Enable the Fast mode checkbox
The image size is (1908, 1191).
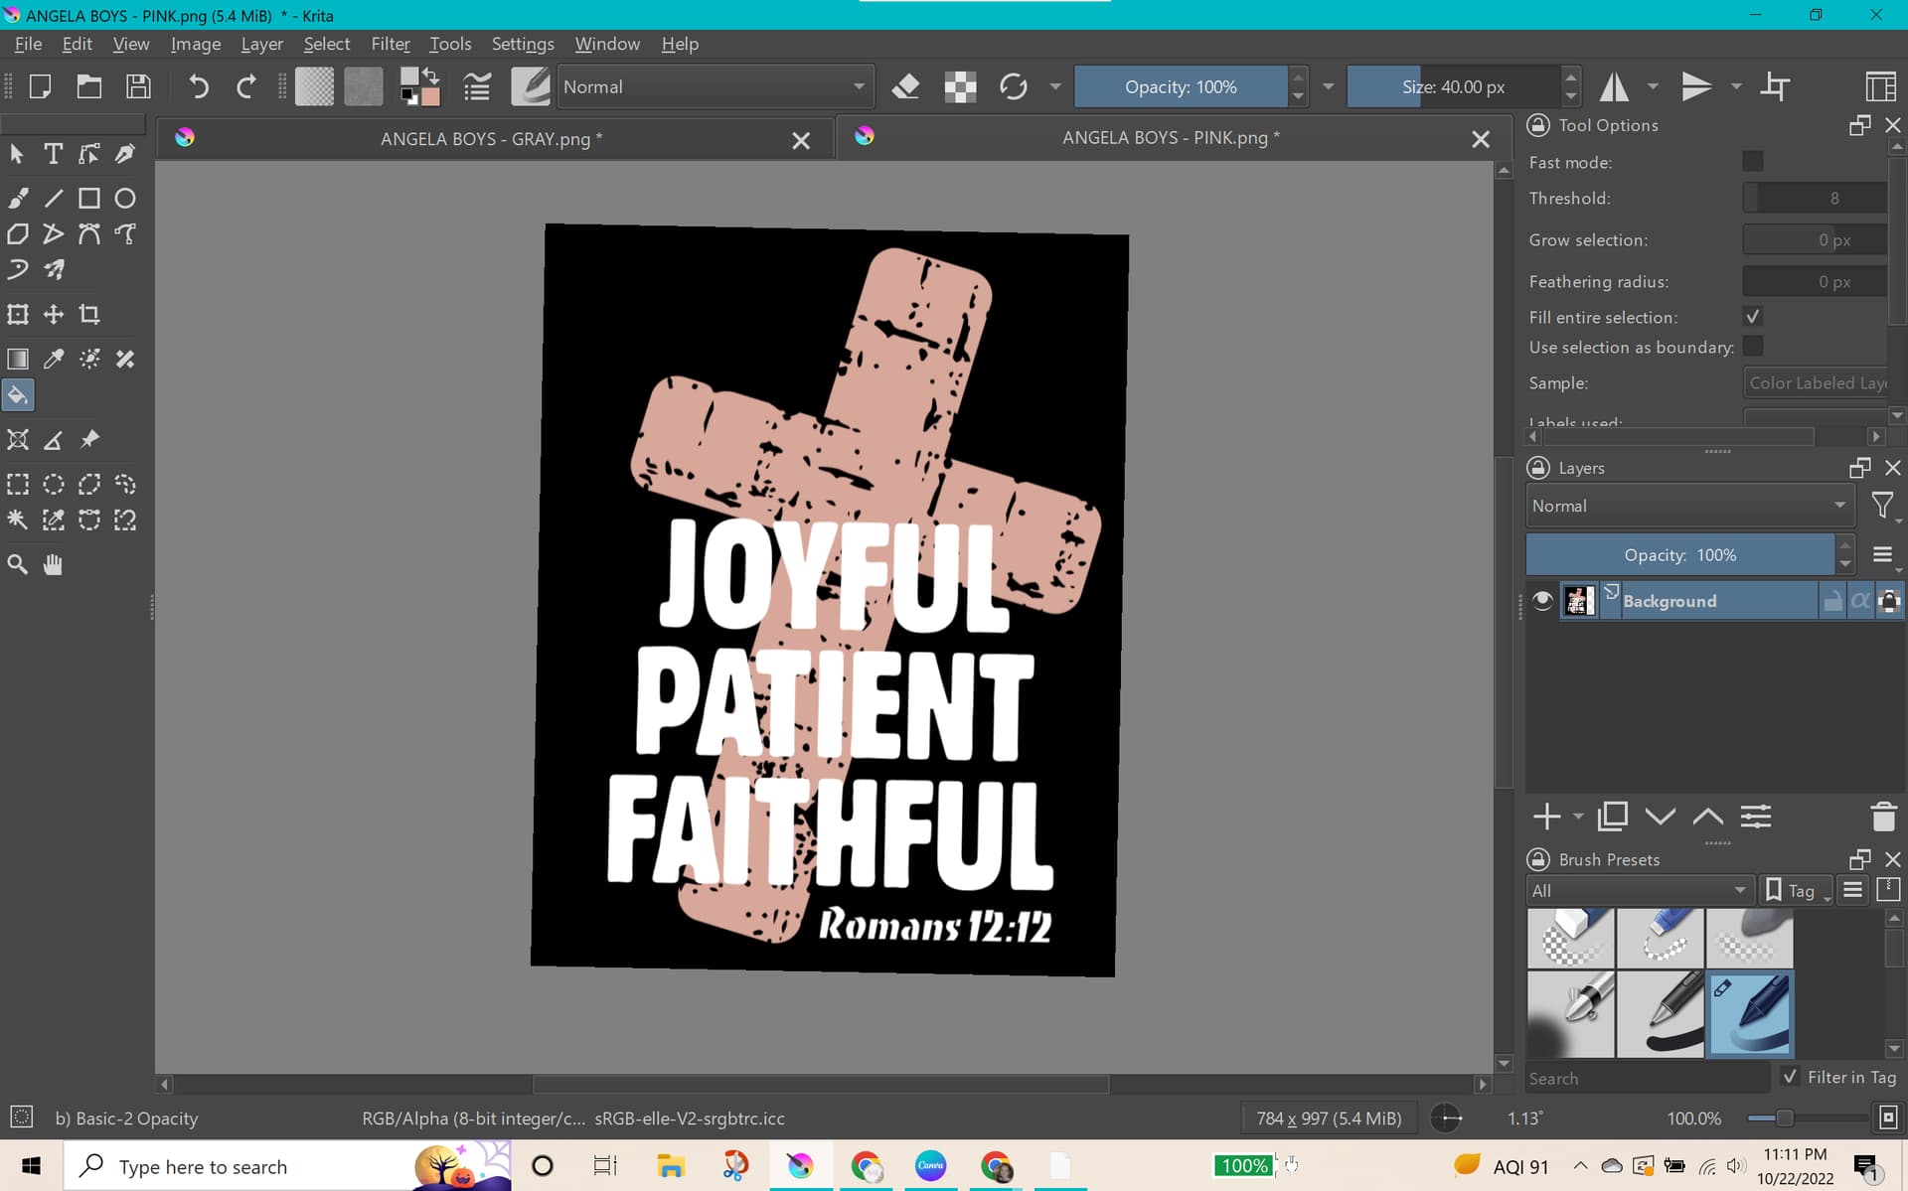click(1753, 162)
